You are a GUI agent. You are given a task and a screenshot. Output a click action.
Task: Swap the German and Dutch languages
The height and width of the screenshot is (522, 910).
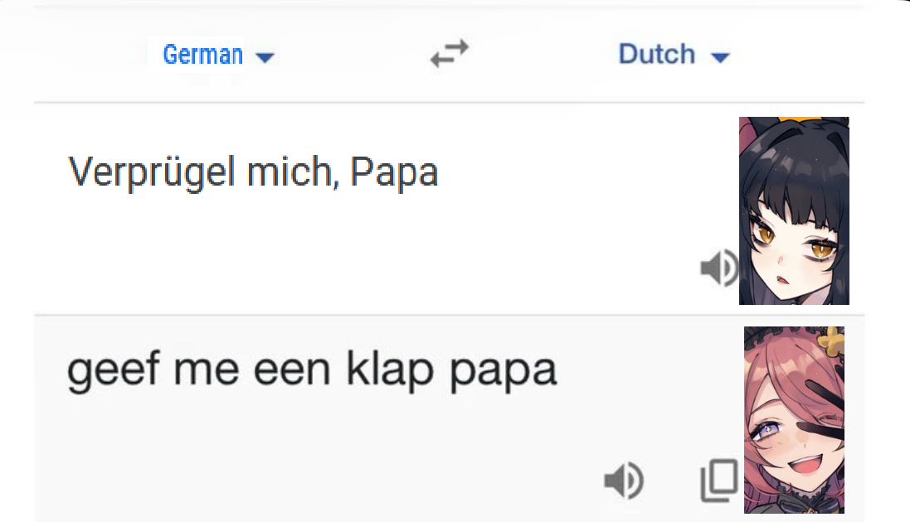(x=450, y=55)
